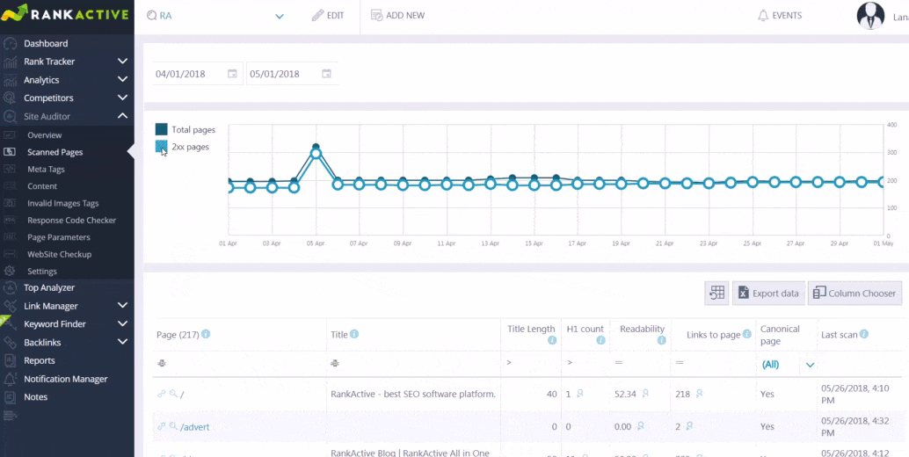Open calendar for end date 05/01/2018
Image resolution: width=909 pixels, height=457 pixels.
tap(326, 74)
